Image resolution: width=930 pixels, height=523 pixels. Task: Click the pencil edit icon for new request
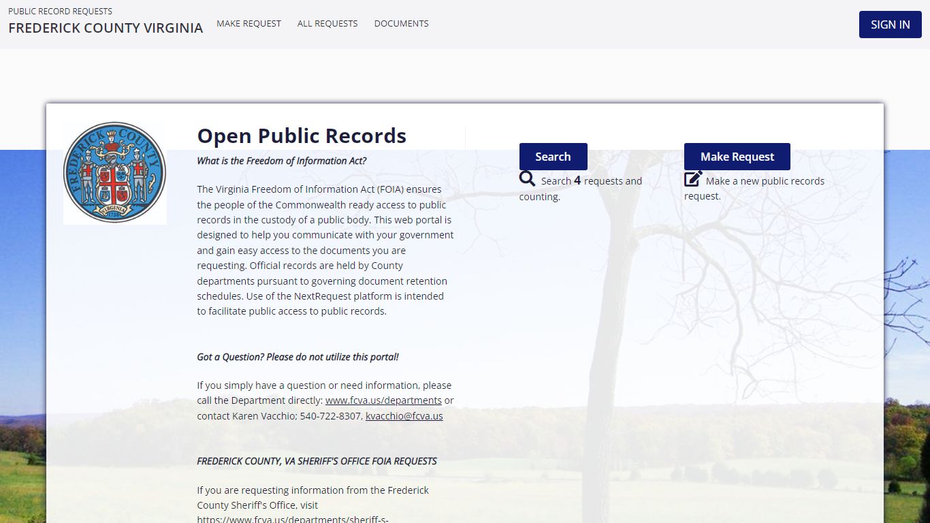pyautogui.click(x=693, y=179)
